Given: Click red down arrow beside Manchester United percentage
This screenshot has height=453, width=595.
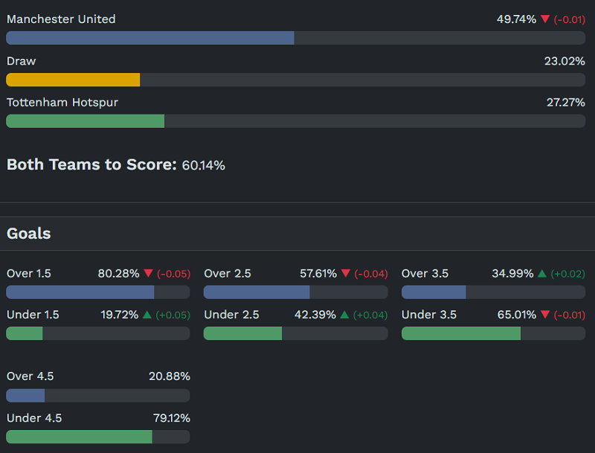Looking at the screenshot, I should click(x=545, y=19).
